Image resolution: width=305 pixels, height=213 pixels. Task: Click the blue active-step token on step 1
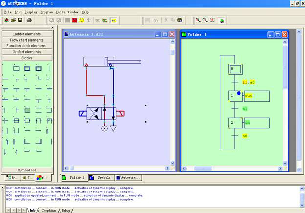tap(239, 93)
